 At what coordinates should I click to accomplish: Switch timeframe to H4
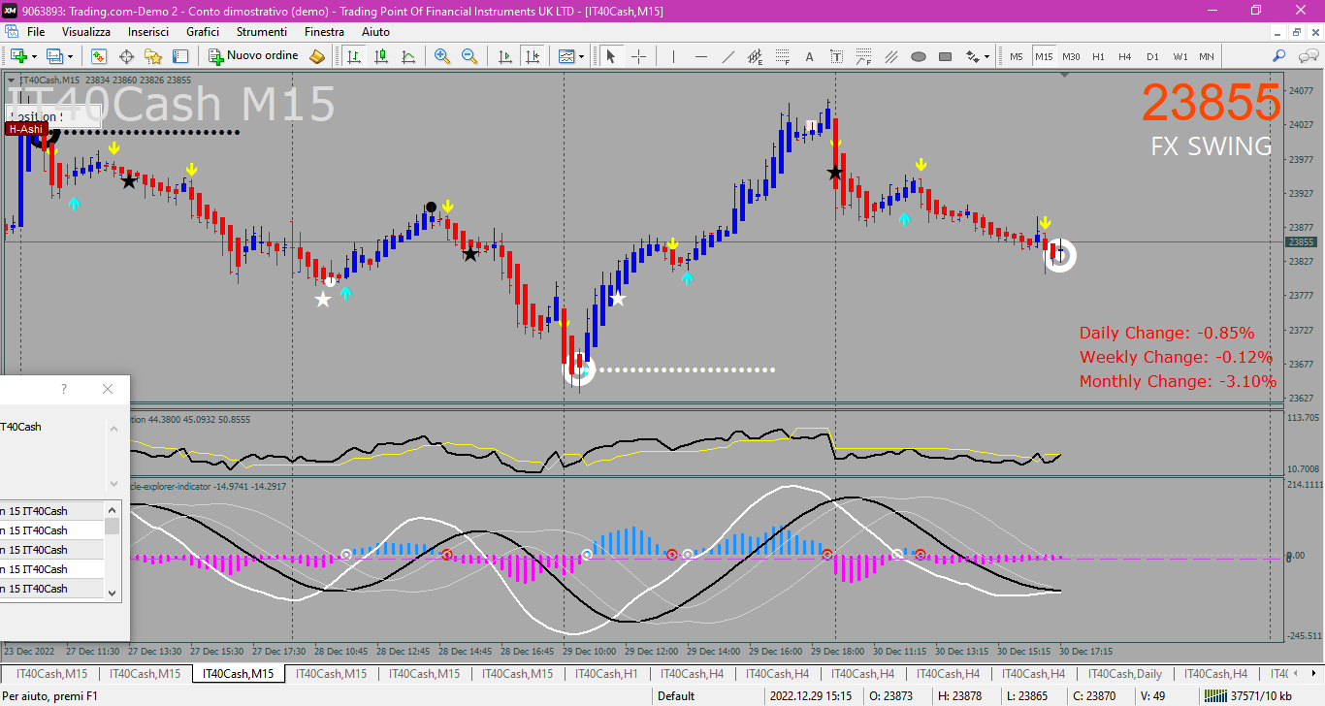click(x=1125, y=56)
